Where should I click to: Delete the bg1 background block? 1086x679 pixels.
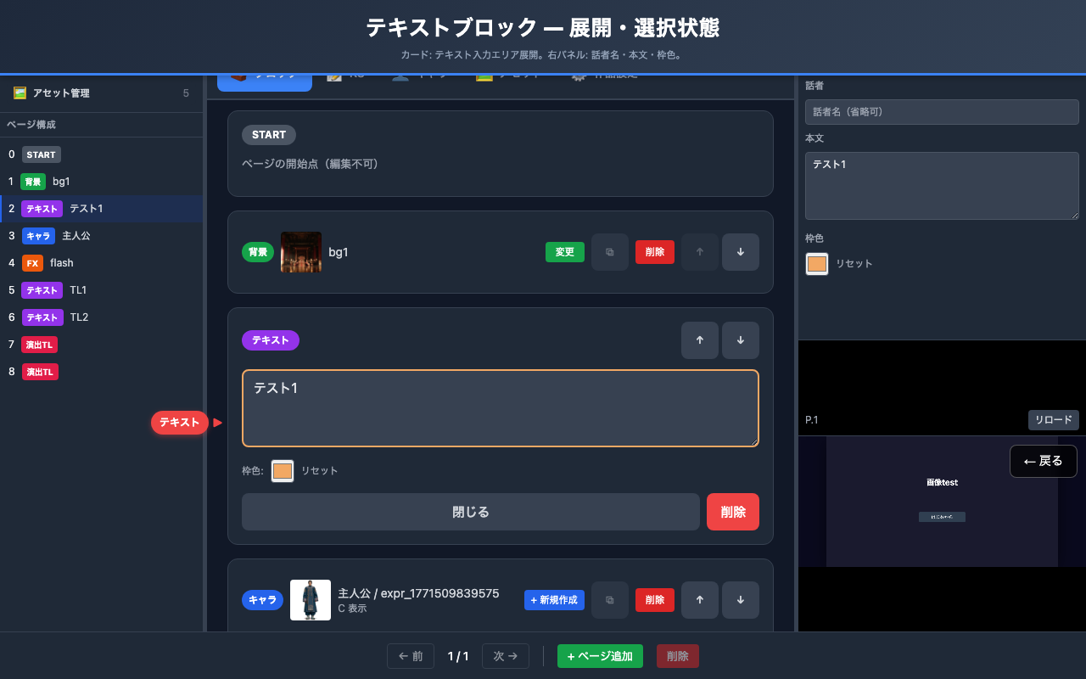click(655, 252)
